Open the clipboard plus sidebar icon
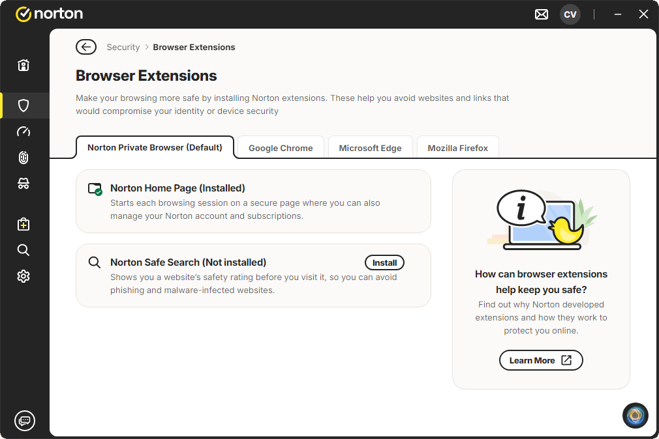This screenshot has height=439, width=659. coord(23,224)
